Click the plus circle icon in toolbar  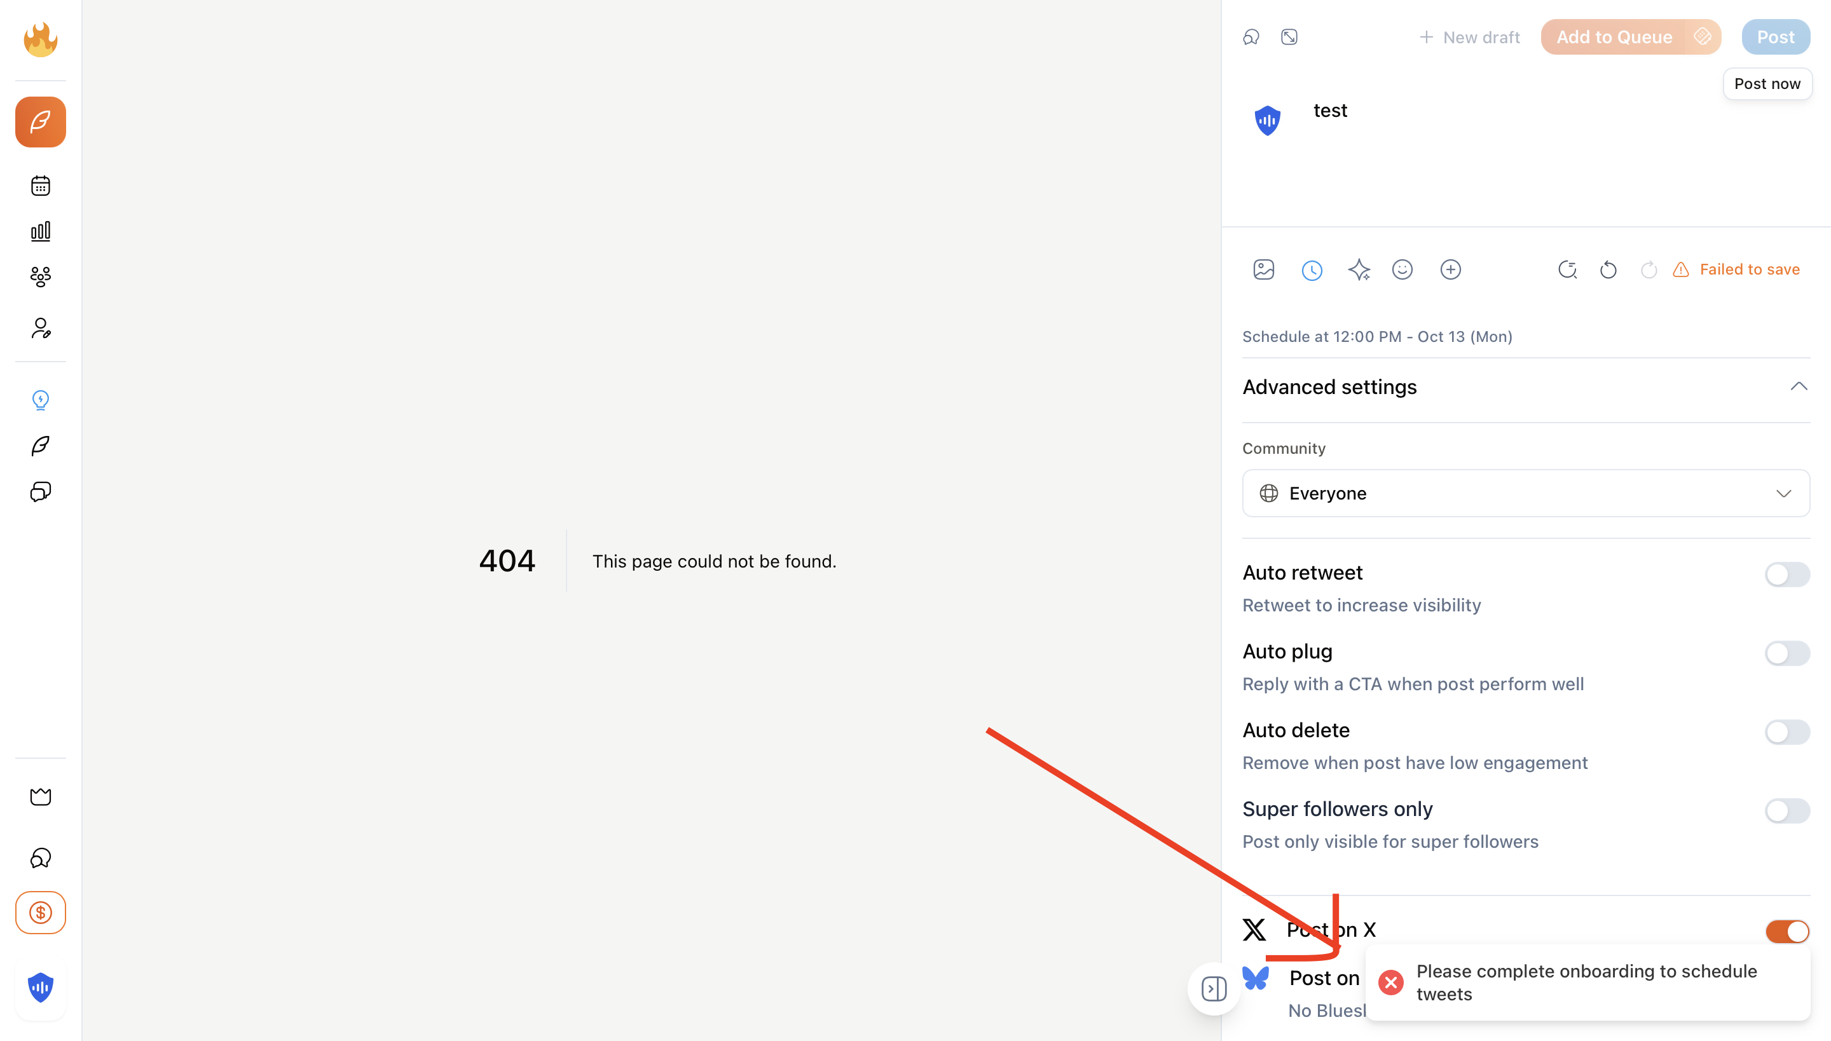[1450, 269]
